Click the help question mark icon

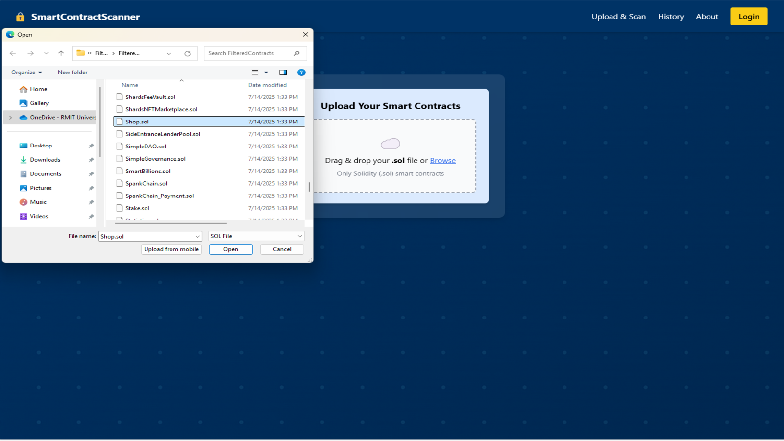301,73
